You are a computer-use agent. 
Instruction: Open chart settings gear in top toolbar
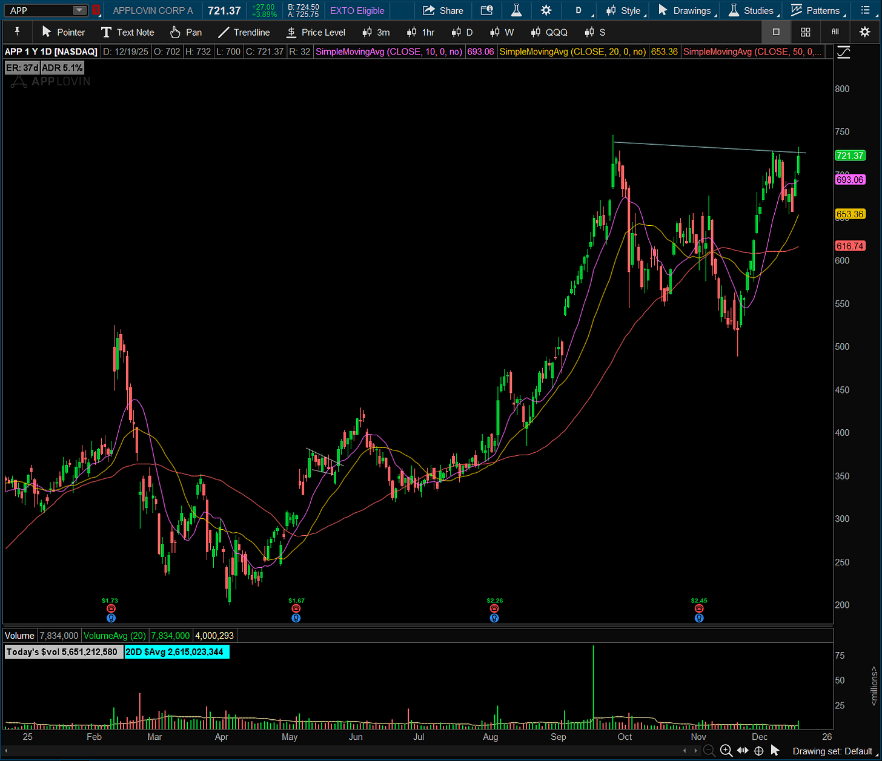(546, 10)
